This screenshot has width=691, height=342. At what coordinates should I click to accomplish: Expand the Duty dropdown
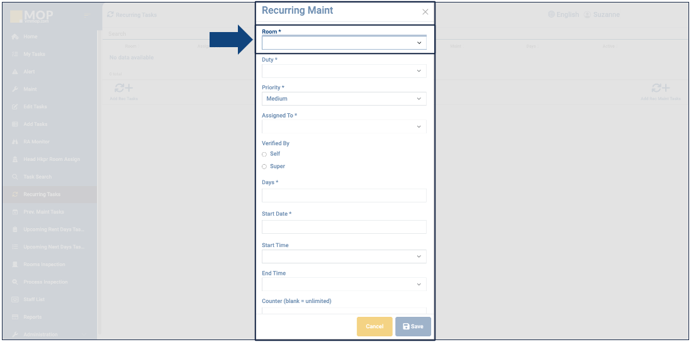pyautogui.click(x=344, y=71)
